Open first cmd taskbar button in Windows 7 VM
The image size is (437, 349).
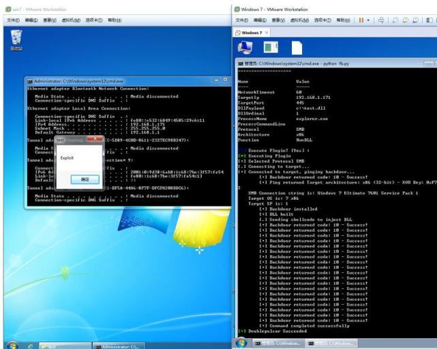click(x=277, y=343)
